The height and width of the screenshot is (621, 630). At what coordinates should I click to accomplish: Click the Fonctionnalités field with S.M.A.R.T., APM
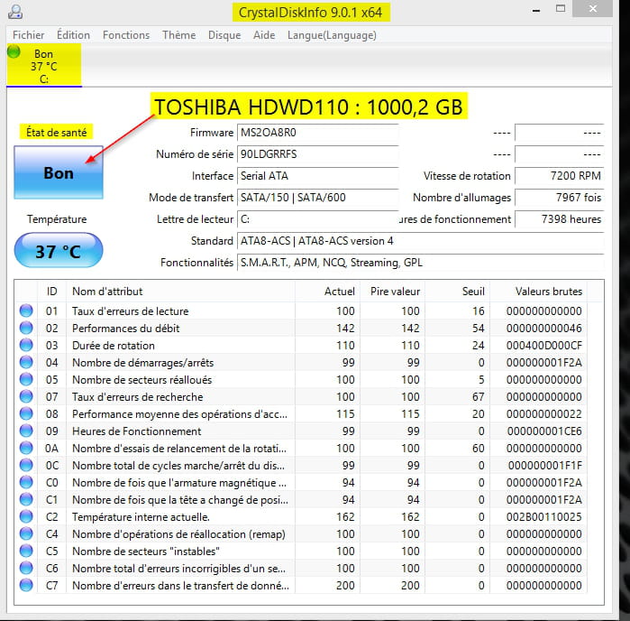(420, 263)
